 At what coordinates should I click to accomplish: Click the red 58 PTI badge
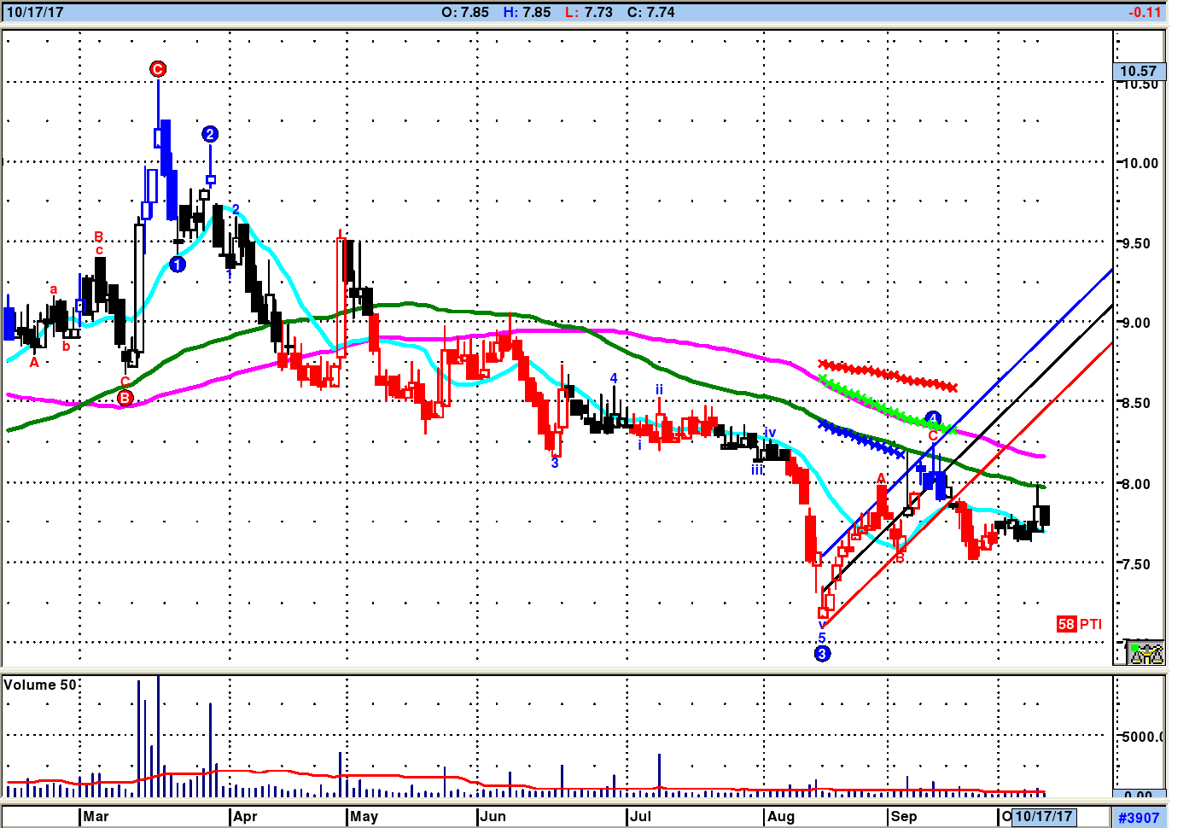click(1066, 624)
